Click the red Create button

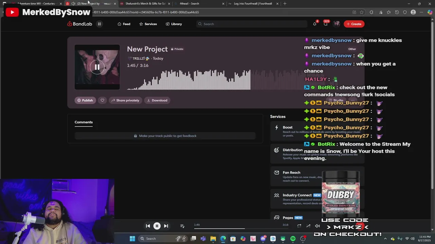(x=354, y=24)
